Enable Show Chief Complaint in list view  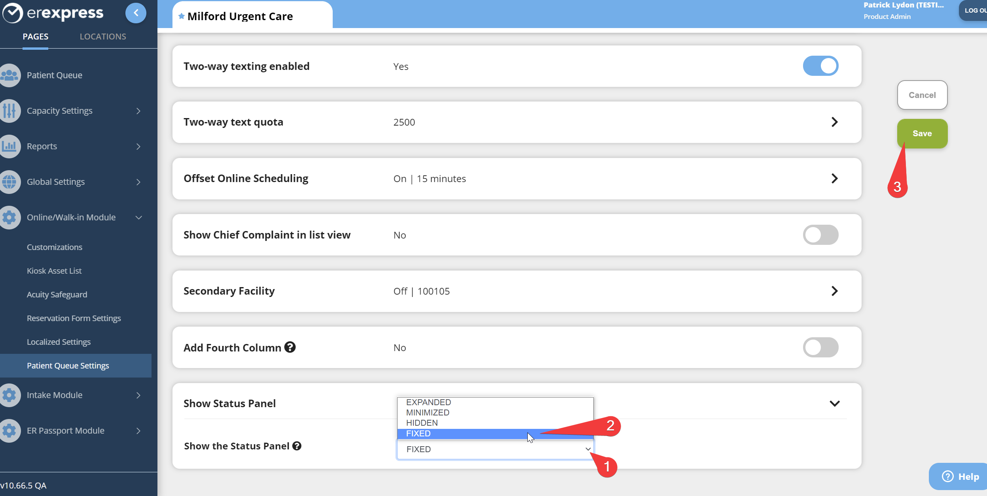click(820, 235)
